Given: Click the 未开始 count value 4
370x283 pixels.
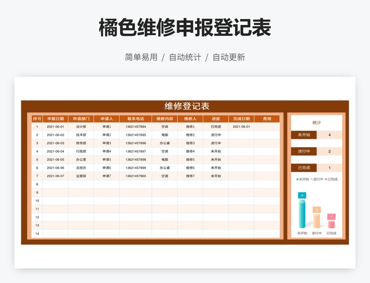Looking at the screenshot, I should click(x=329, y=135).
